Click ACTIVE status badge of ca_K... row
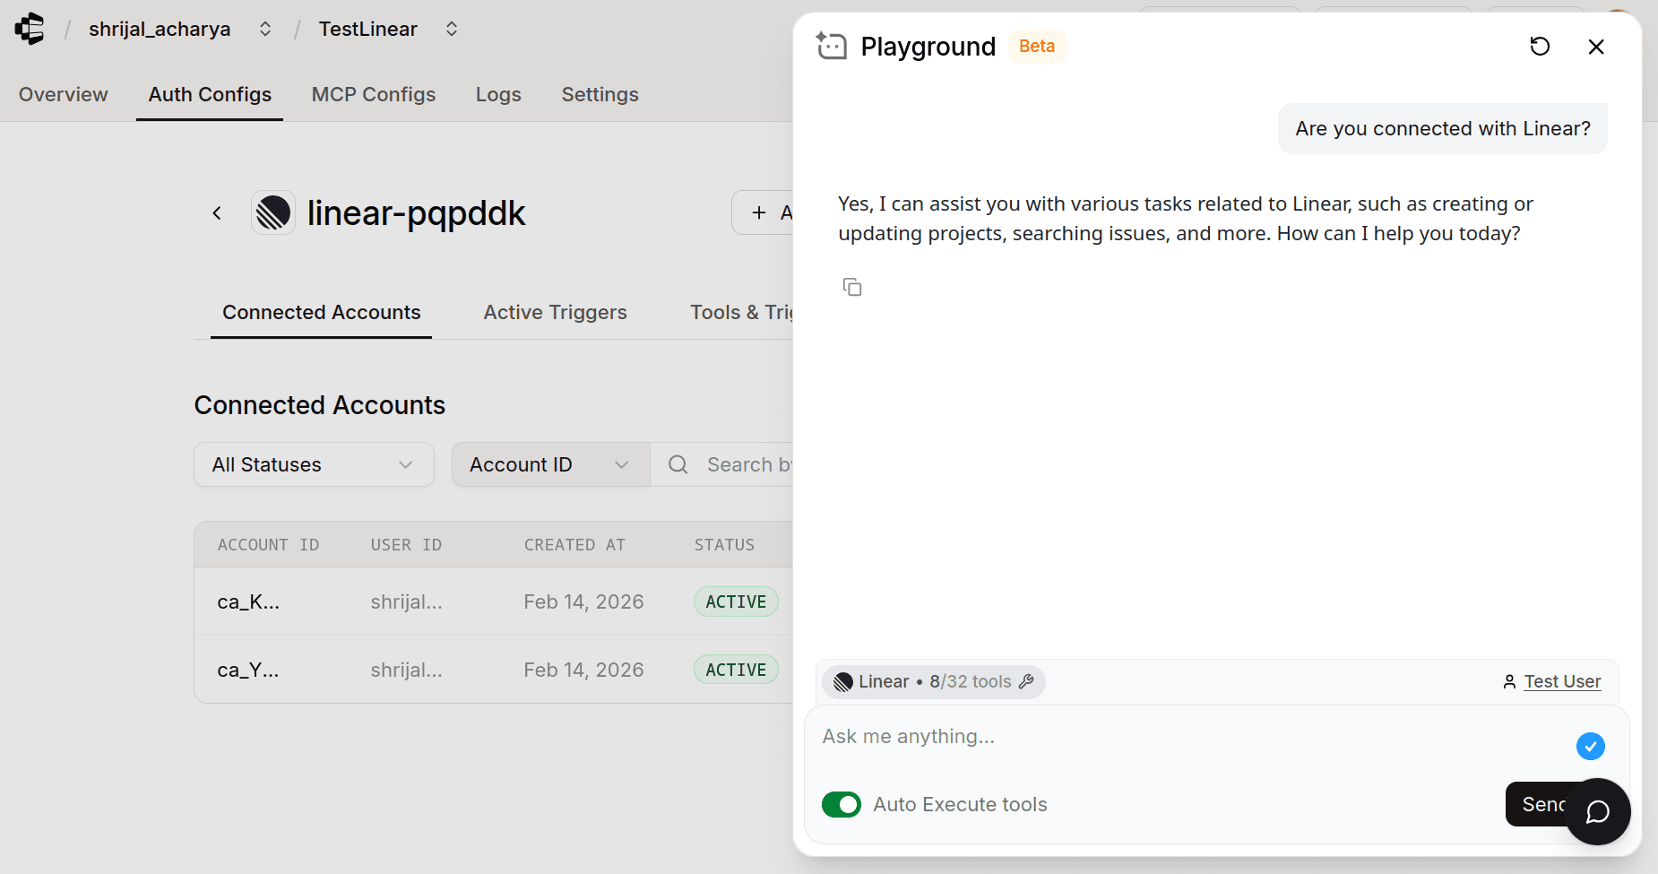Screen dimensions: 1658x874 point(736,601)
